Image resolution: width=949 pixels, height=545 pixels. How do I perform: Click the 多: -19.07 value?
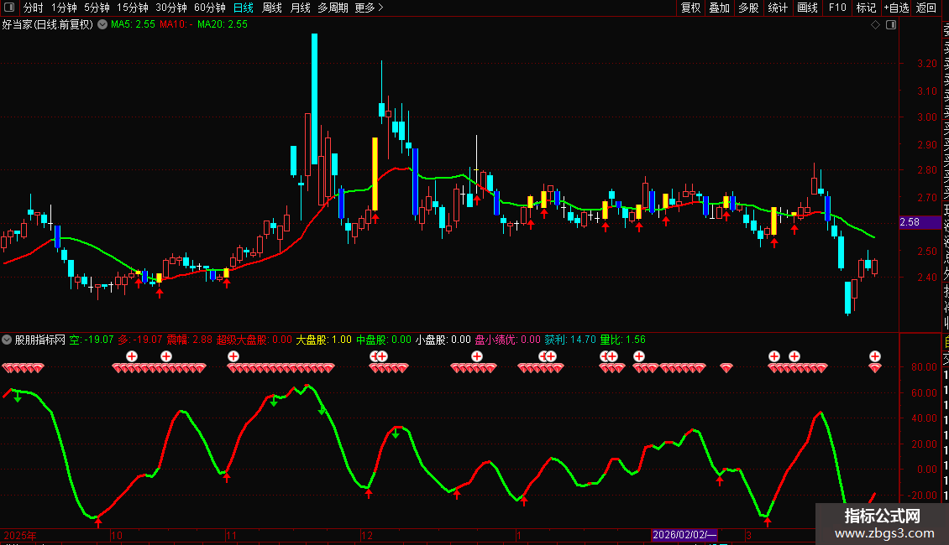click(x=139, y=340)
